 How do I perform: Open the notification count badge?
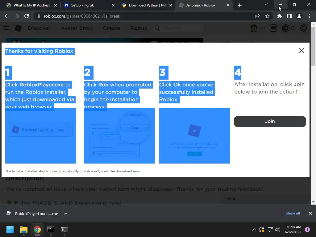[307, 230]
